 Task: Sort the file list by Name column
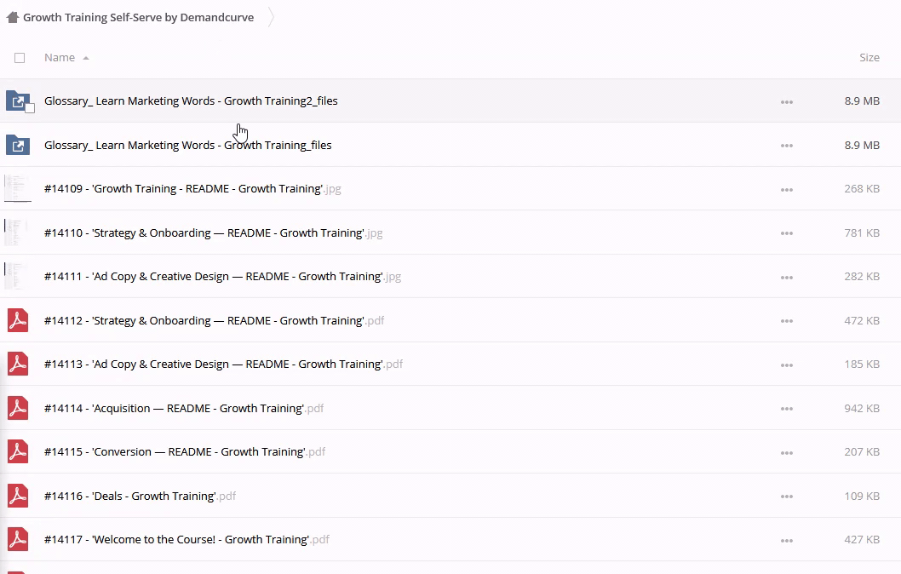(x=60, y=58)
